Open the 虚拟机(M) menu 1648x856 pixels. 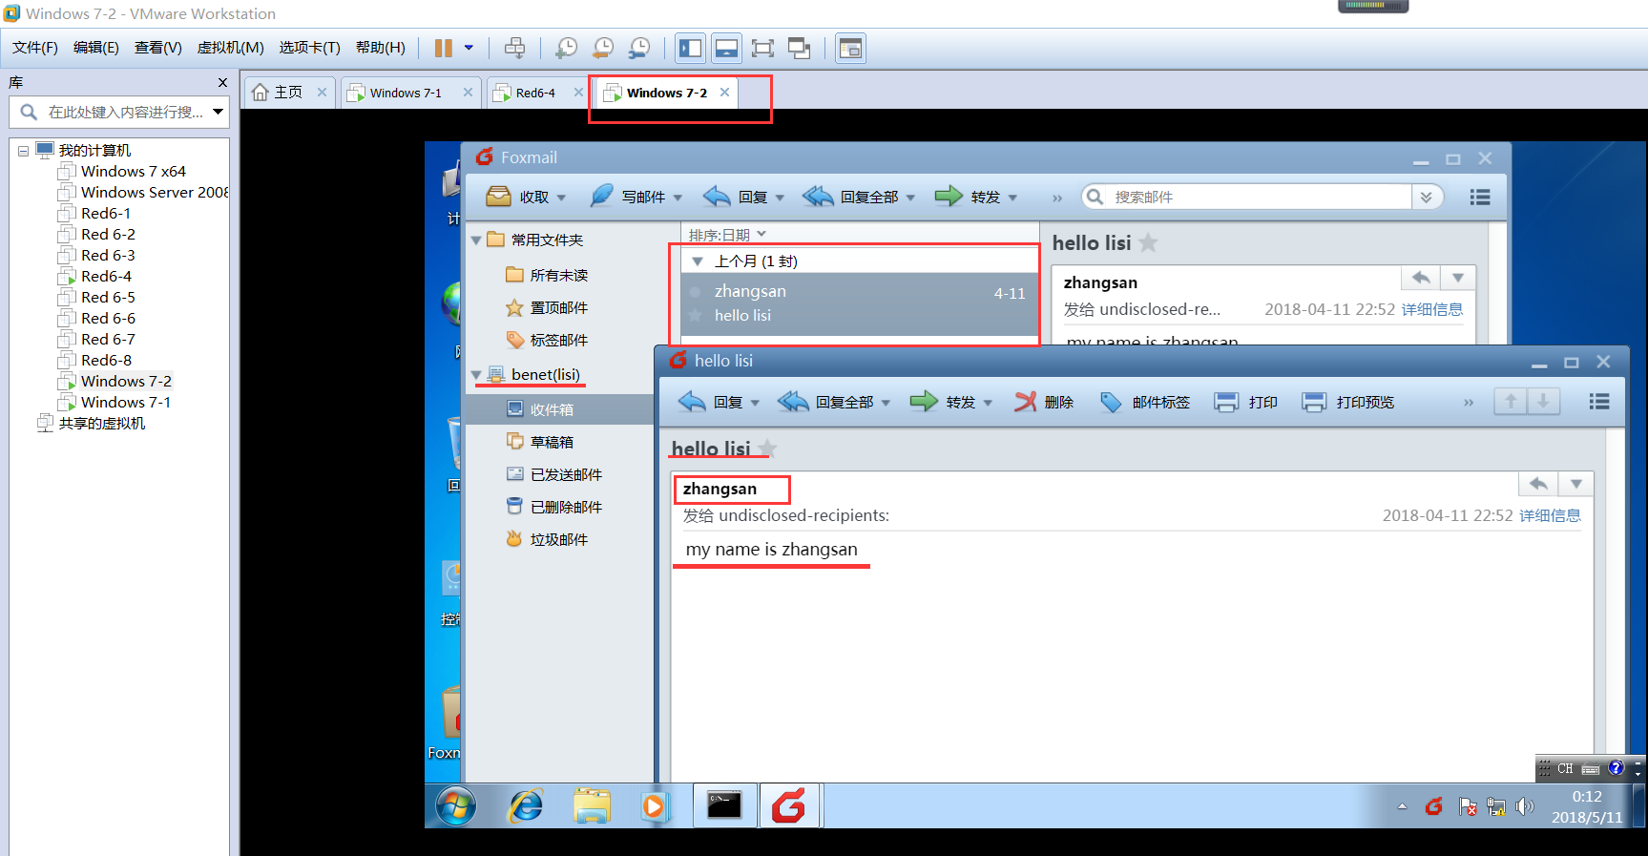pos(231,48)
